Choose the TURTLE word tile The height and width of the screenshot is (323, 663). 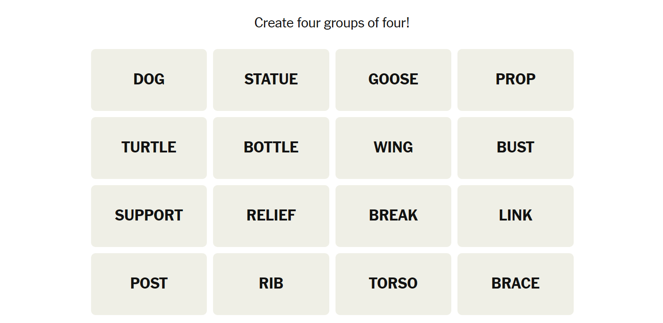(x=149, y=148)
